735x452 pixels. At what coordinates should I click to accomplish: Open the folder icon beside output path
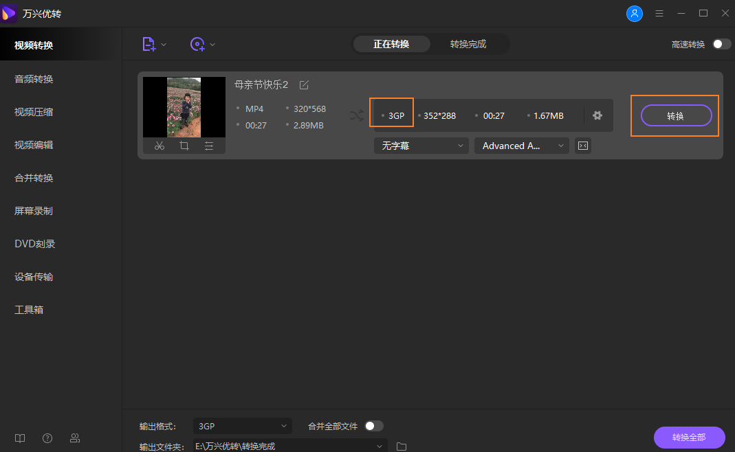402,445
